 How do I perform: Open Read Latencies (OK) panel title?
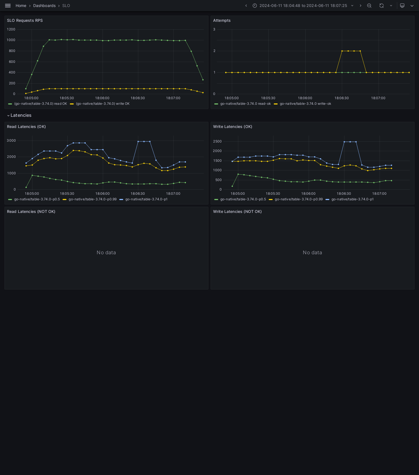click(26, 127)
